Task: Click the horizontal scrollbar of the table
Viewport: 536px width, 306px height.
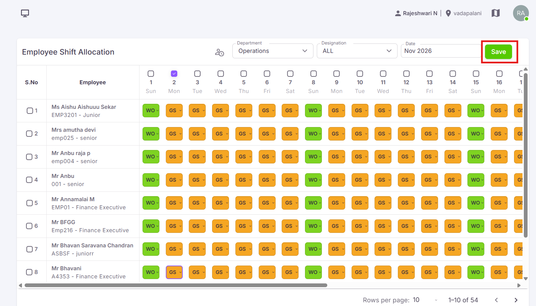Action: (176, 285)
